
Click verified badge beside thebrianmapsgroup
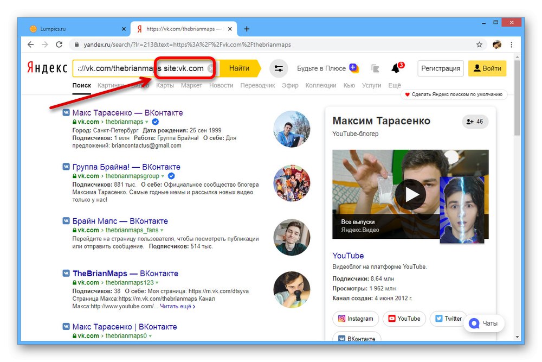coord(171,175)
